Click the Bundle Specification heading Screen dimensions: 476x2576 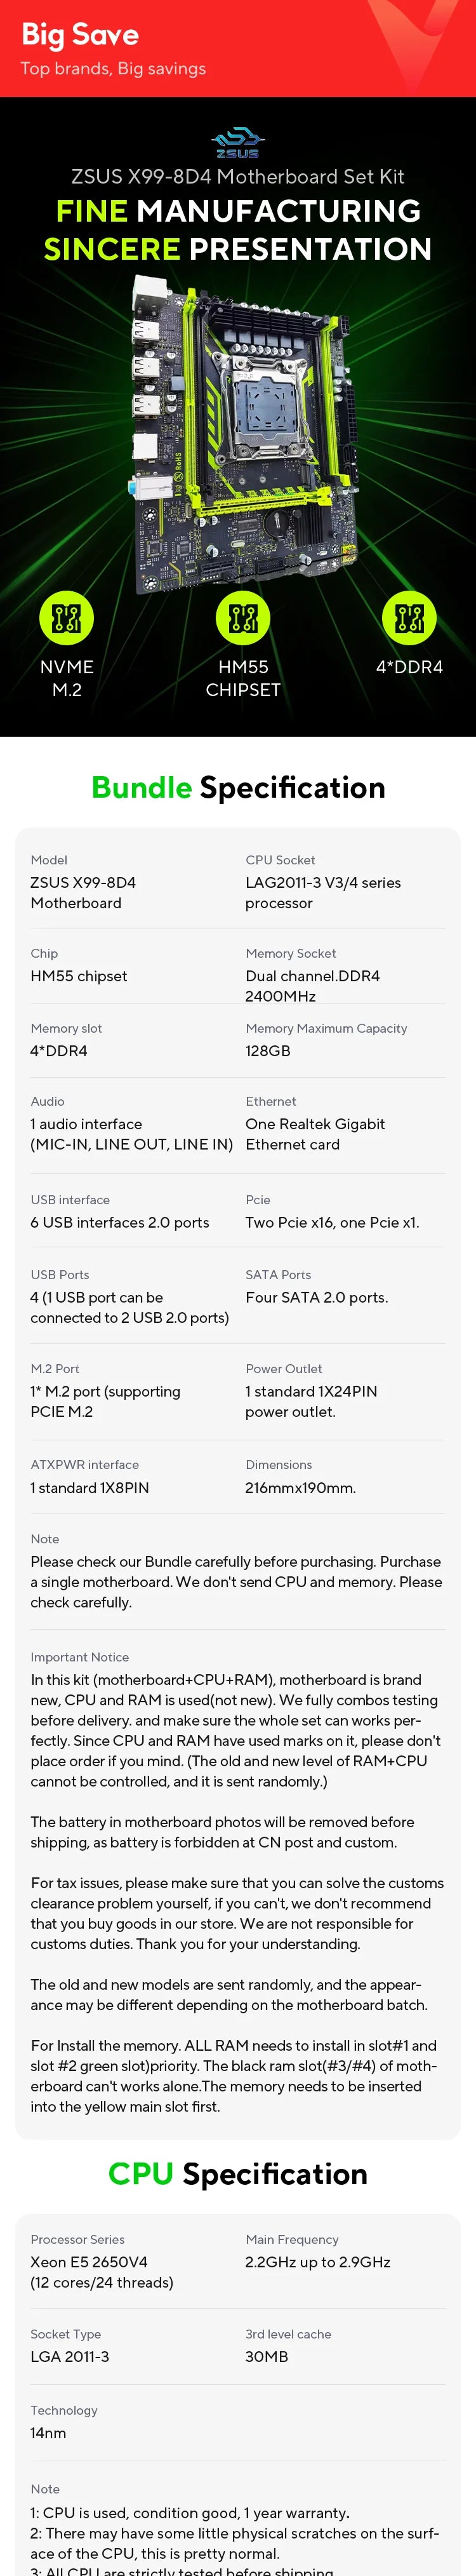pyautogui.click(x=238, y=787)
